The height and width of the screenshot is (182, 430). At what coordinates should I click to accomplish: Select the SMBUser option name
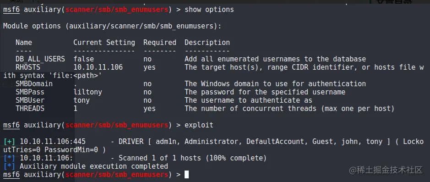(30, 100)
